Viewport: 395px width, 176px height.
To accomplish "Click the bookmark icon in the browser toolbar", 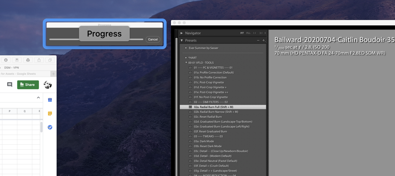I will tap(17, 60).
